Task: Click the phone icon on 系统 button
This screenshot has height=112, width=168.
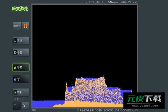Action: coord(15,41)
